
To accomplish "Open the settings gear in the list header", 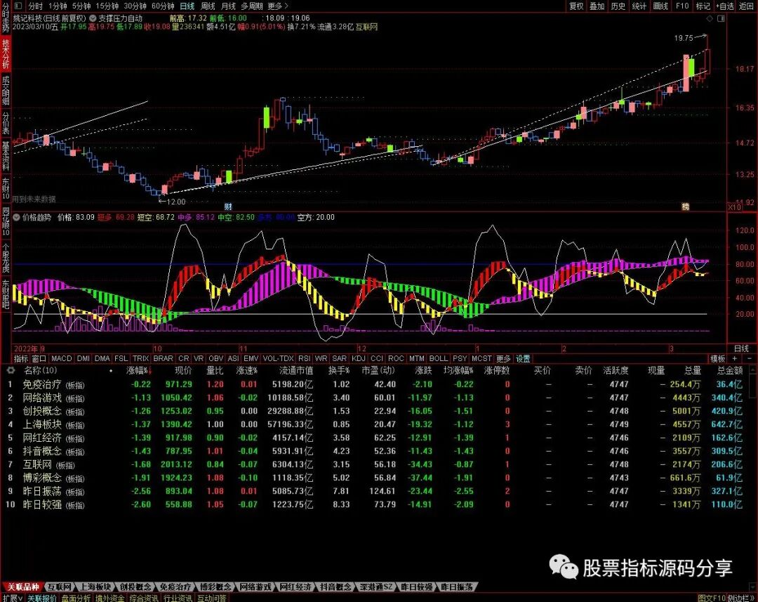I will [10, 371].
